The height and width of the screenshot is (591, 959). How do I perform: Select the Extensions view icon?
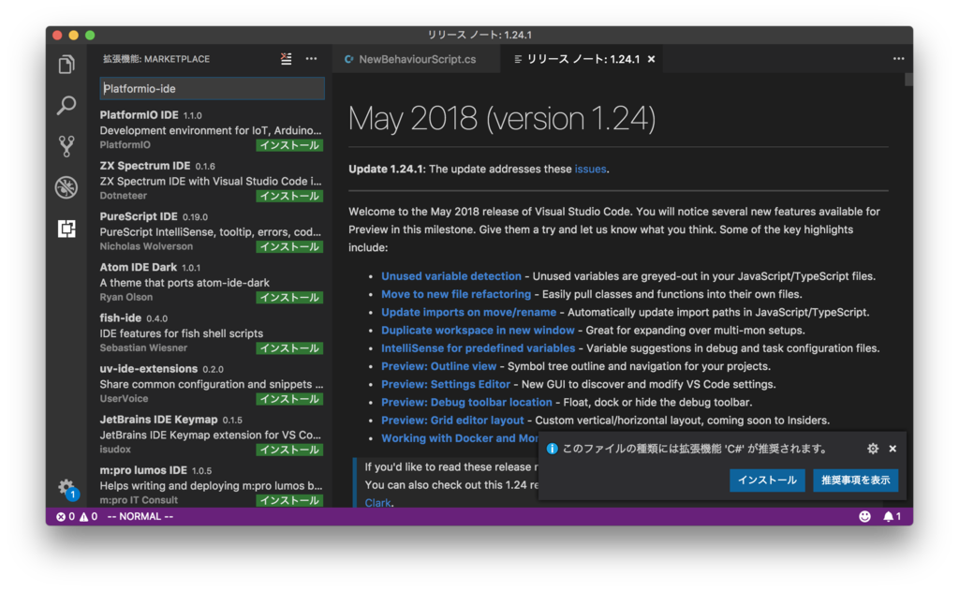tap(66, 229)
